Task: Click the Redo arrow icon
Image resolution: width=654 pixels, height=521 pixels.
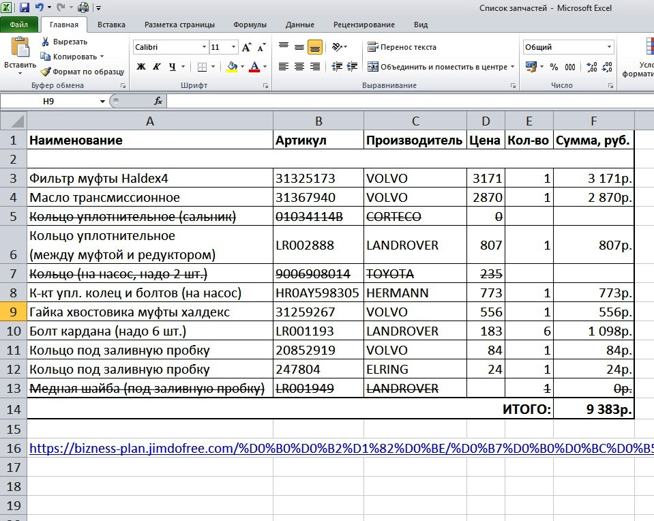Action: tap(61, 7)
